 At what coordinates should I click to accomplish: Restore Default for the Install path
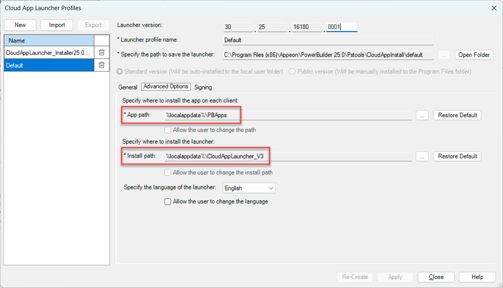pos(457,156)
